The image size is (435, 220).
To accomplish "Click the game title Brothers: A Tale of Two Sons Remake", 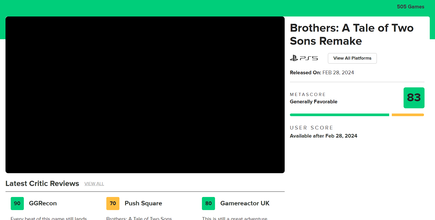I will click(351, 34).
